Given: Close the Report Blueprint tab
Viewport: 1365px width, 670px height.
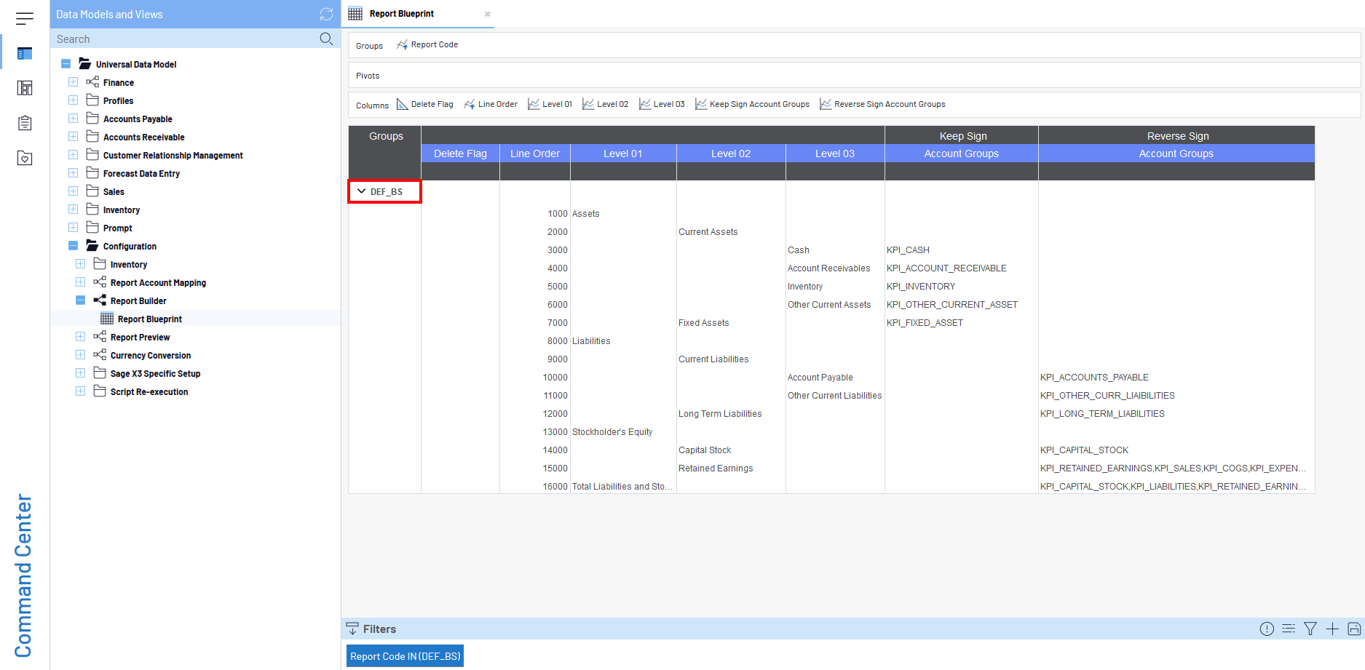Looking at the screenshot, I should pos(488,14).
